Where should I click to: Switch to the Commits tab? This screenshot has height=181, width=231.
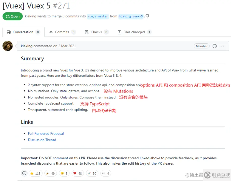pyautogui.click(x=62, y=32)
